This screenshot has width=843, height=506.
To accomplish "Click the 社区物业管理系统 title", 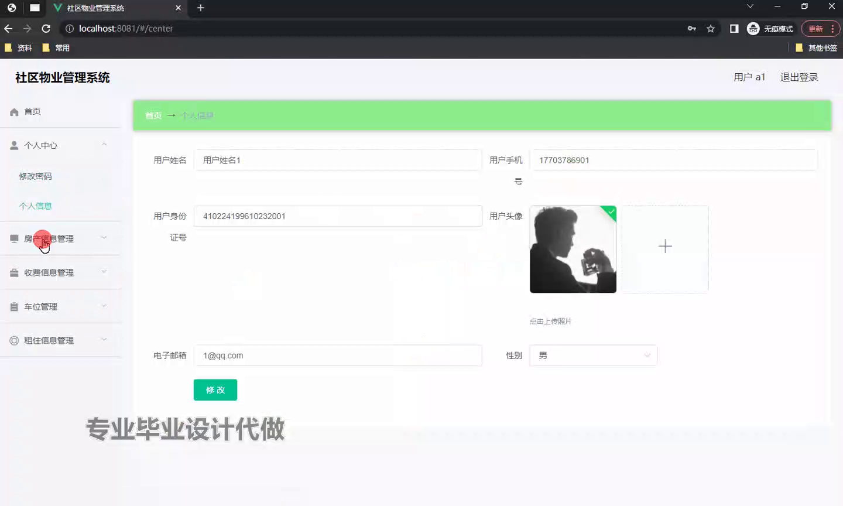I will [x=63, y=78].
